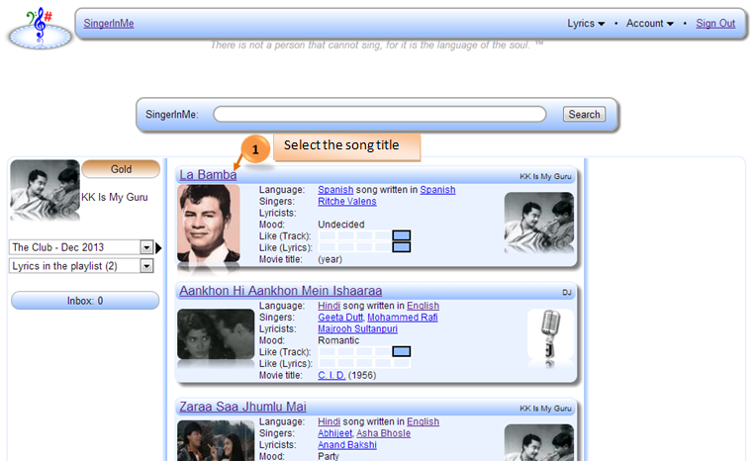Open the C. I. D. movie title link

coord(331,375)
